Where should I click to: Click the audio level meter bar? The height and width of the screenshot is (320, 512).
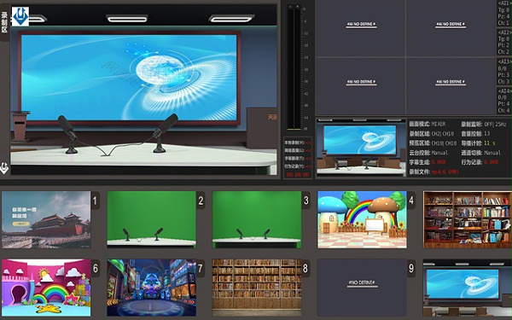click(294, 68)
